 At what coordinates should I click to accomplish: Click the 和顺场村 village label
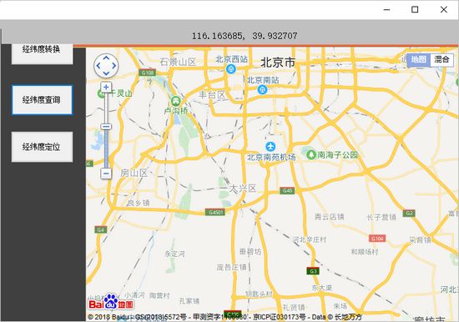click(x=365, y=252)
